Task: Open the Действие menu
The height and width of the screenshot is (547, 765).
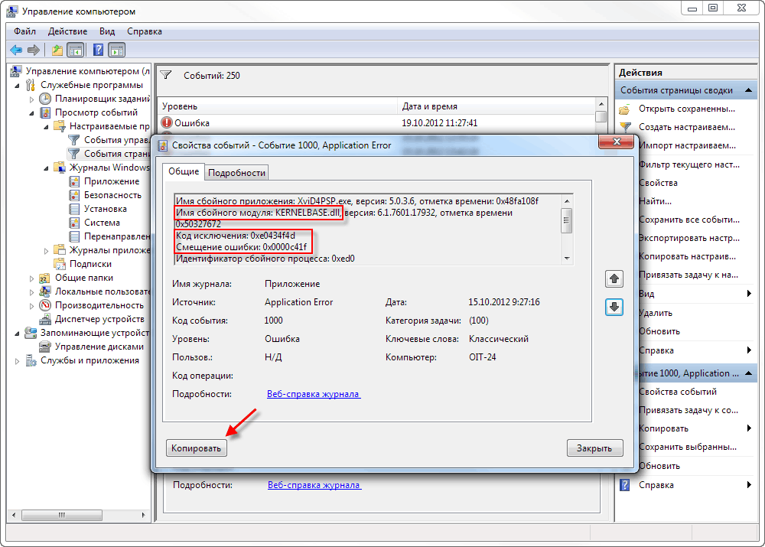Action: point(67,31)
